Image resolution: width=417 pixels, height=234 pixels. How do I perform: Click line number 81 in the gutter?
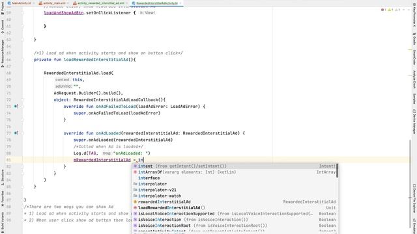pos(8,160)
